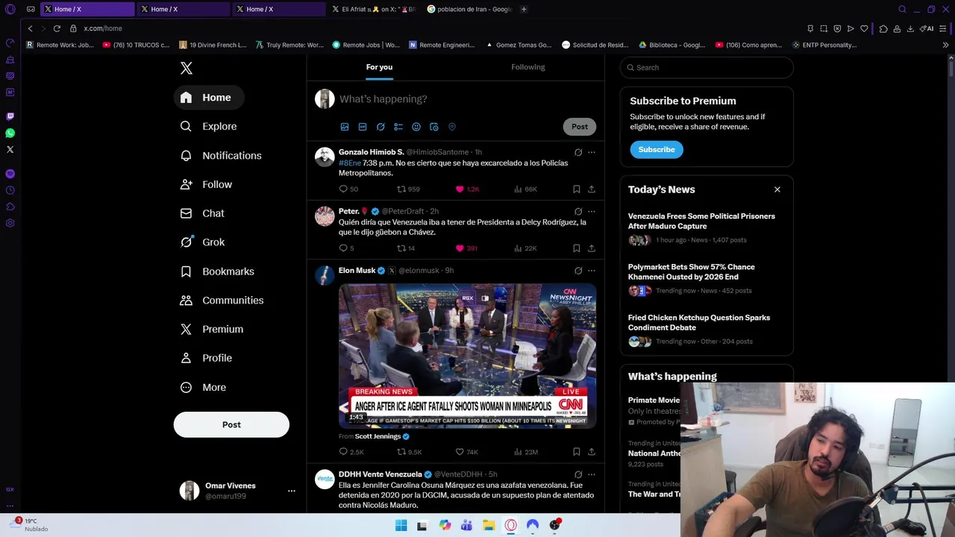Viewport: 955px width, 537px height.
Task: Add a poll in the composer
Action: point(398,127)
